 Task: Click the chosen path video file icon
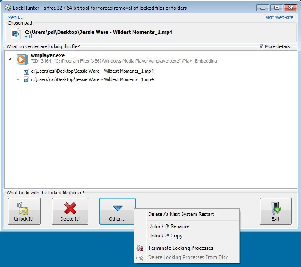(15, 33)
